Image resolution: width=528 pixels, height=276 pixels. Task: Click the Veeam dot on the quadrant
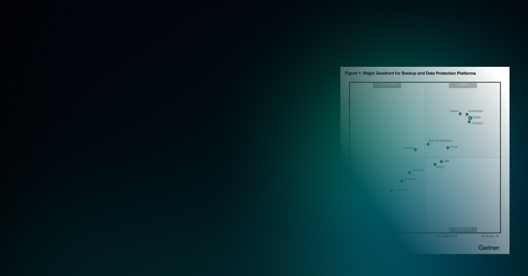[x=461, y=114]
